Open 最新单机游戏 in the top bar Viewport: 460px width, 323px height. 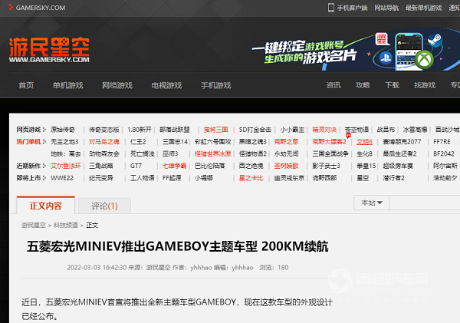tap(423, 8)
